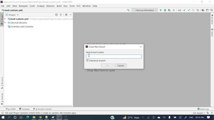This screenshot has height=120, width=214.
Task: Click the IntelliJ IDEA taskbar icon
Action: coord(59,117)
